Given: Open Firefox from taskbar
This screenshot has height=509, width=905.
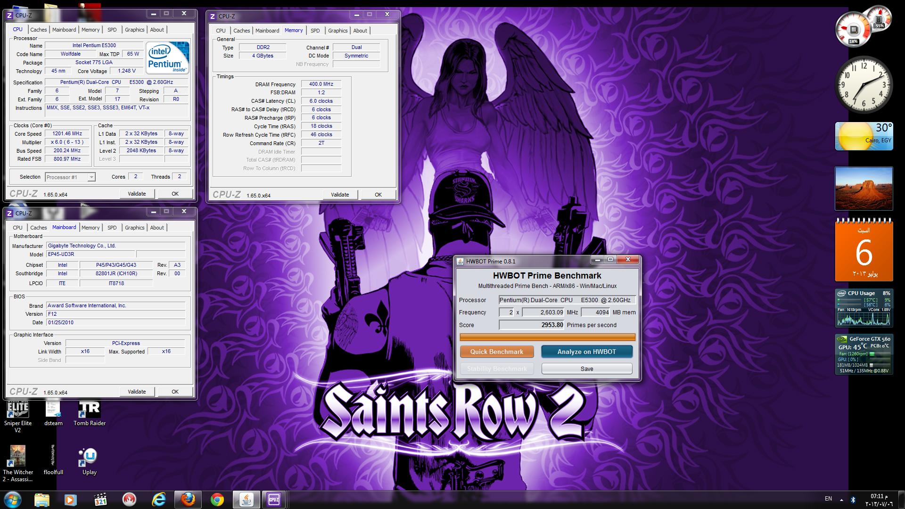Looking at the screenshot, I should [x=188, y=500].
